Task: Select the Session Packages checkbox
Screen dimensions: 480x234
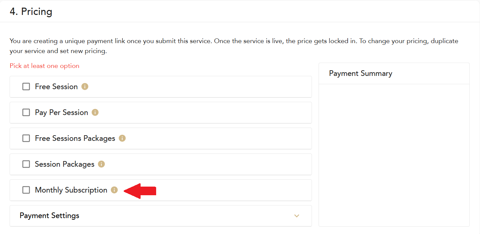Action: tap(26, 164)
